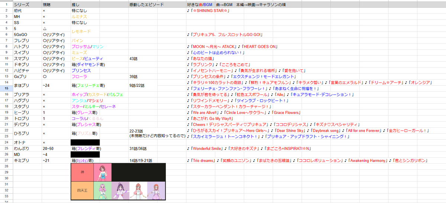Select the ひろプリ merged series cell

click(27, 133)
